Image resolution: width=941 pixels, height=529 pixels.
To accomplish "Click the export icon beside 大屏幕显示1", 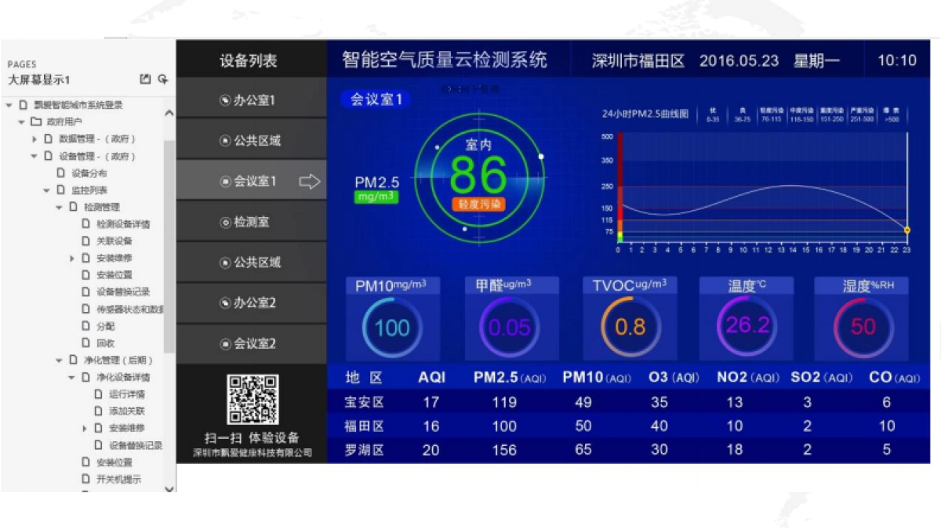I will (145, 79).
